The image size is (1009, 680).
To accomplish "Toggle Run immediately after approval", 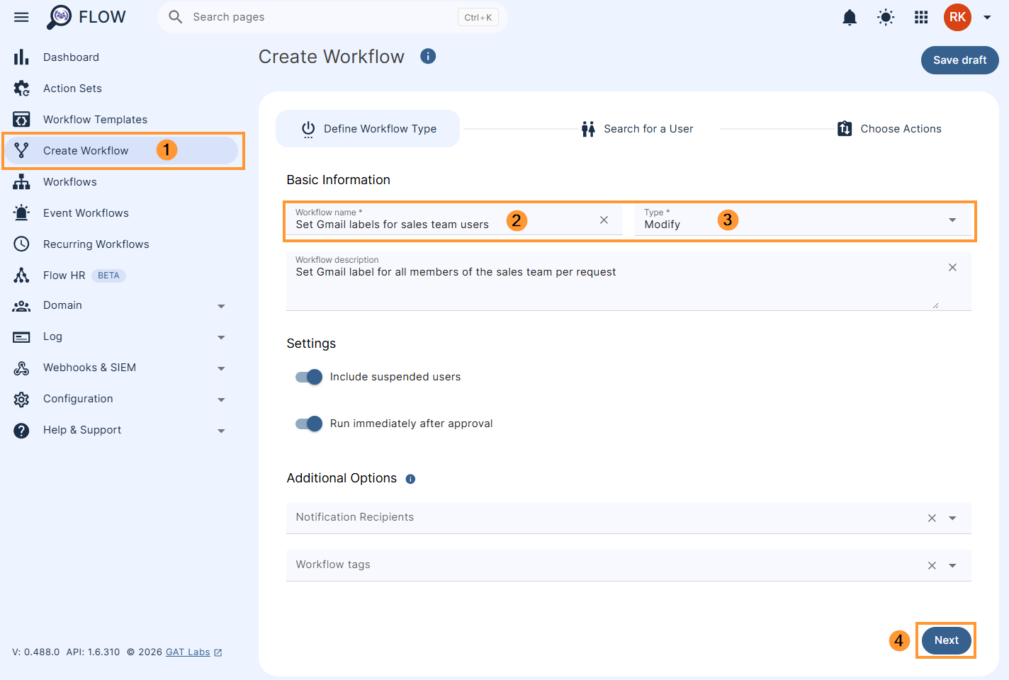I will click(309, 424).
